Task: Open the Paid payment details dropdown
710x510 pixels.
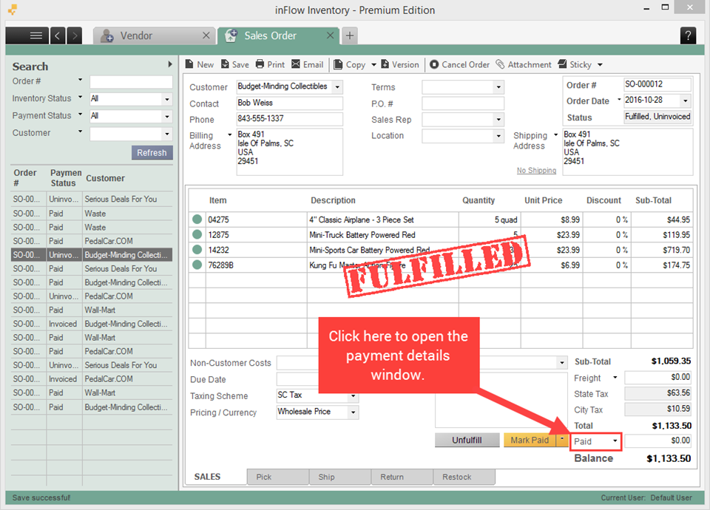Action: pos(595,441)
